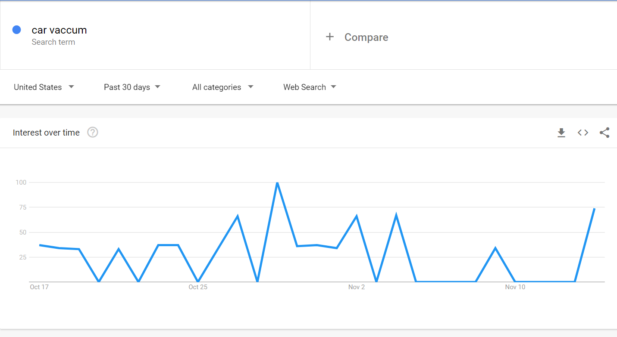The image size is (617, 337).
Task: Expand the Past 30 days dropdown
Action: click(x=132, y=87)
